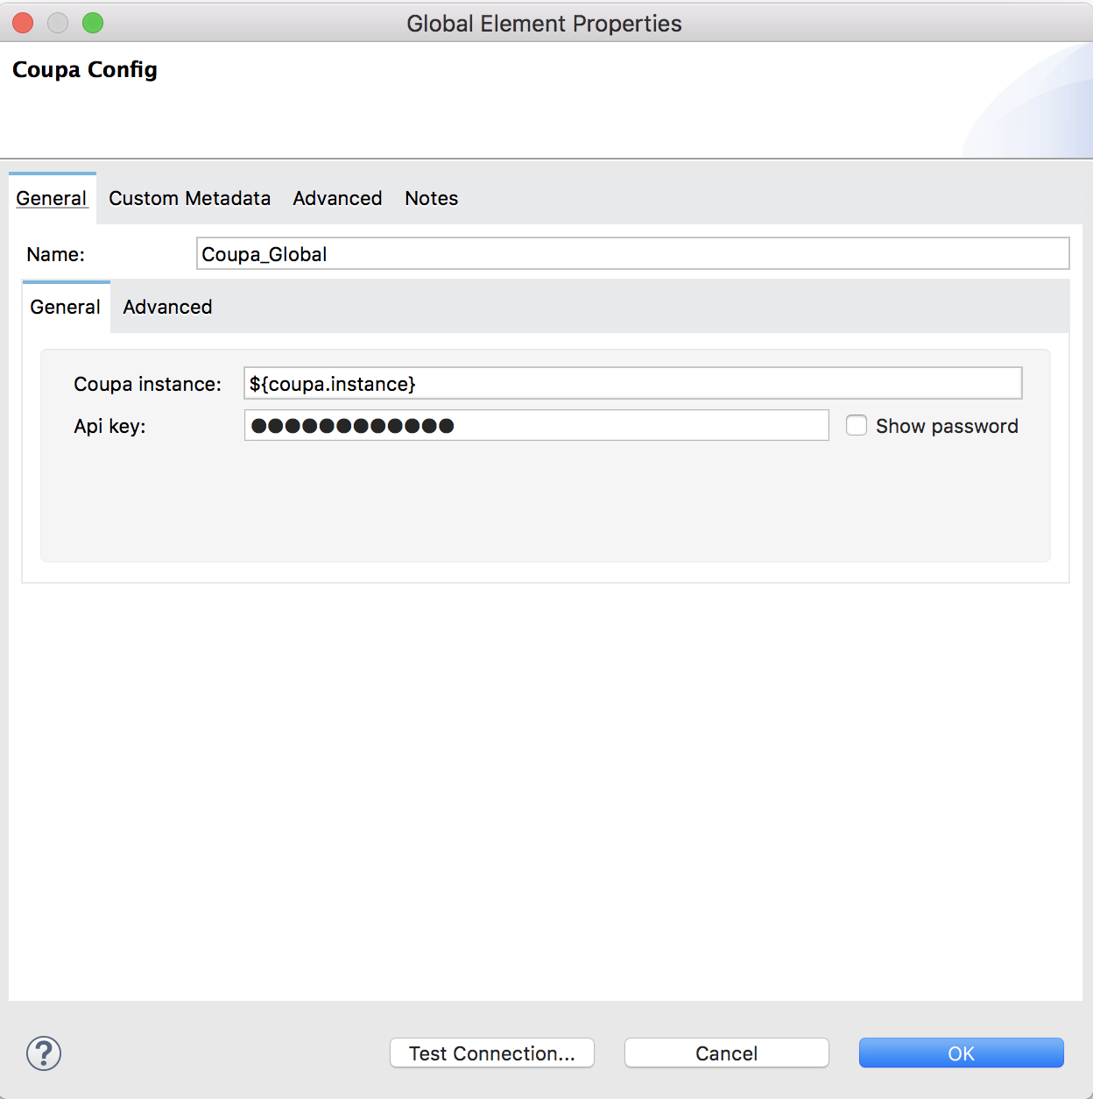Click the Coupa instance label

coord(147,384)
